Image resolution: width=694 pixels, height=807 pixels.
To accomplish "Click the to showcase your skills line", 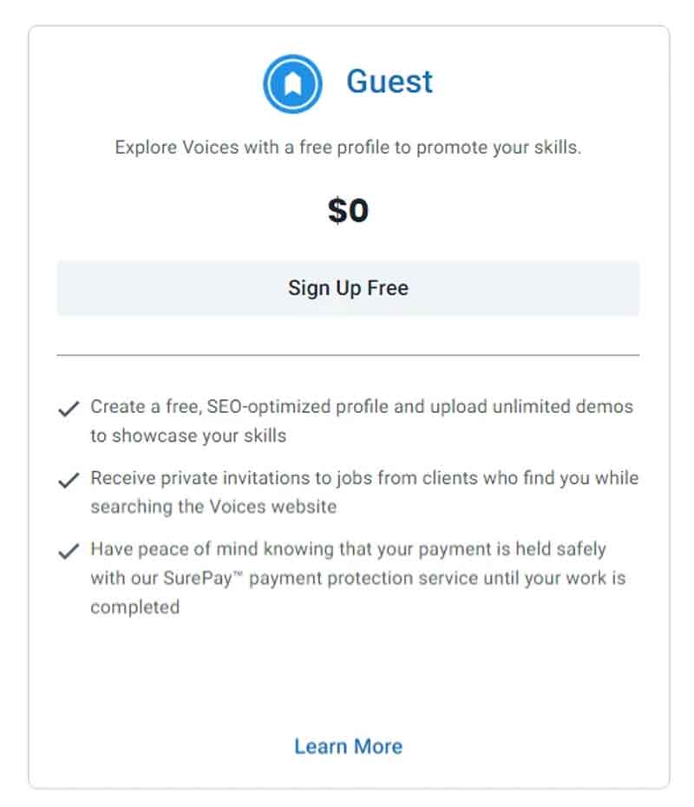I will tap(188, 436).
